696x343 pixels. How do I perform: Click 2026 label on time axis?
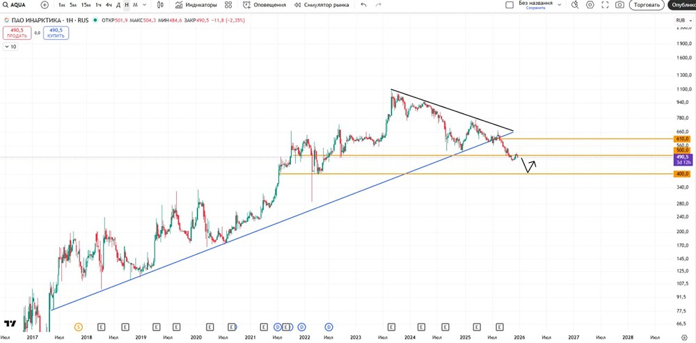[x=519, y=337]
